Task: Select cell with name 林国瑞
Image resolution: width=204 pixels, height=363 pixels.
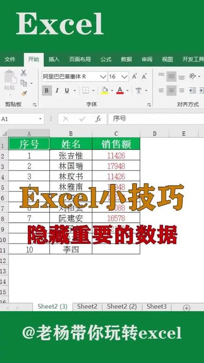Action: 71,166
